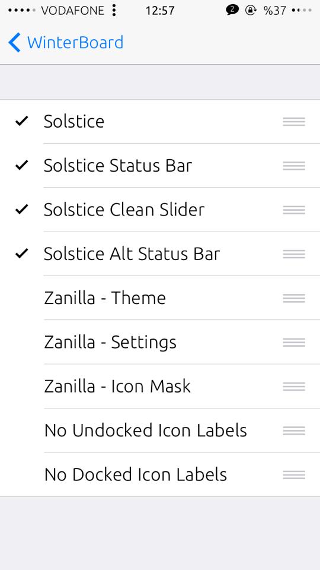Go back to WinterBoard

(x=66, y=43)
